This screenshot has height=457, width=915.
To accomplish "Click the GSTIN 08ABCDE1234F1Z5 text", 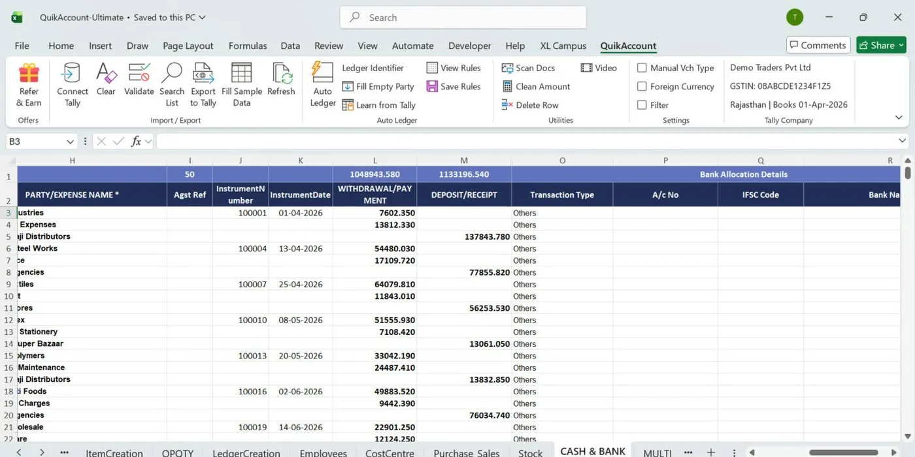I will click(x=780, y=86).
